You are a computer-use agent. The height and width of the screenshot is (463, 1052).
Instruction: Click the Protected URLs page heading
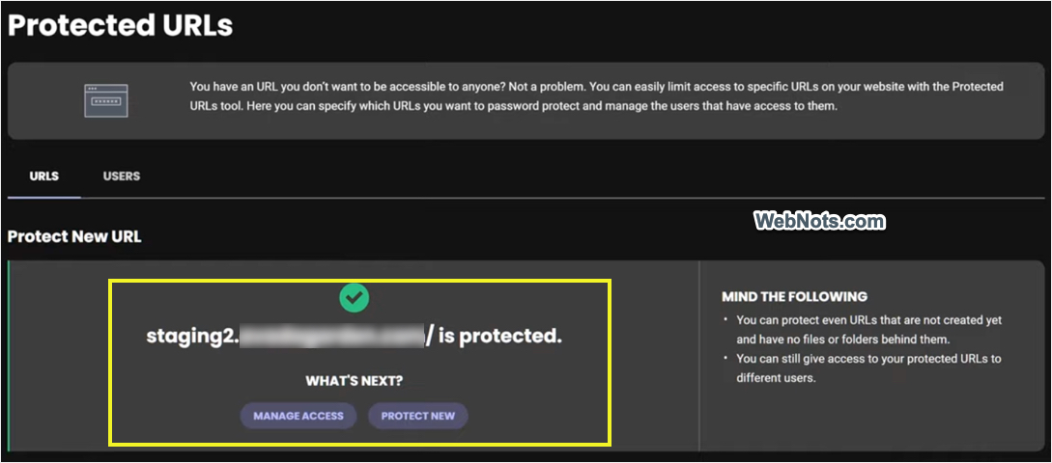[121, 26]
